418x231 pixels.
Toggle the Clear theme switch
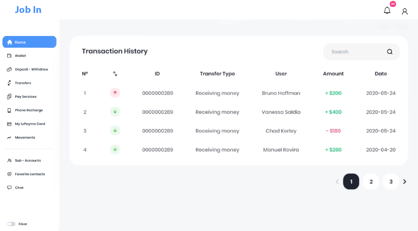click(x=11, y=224)
